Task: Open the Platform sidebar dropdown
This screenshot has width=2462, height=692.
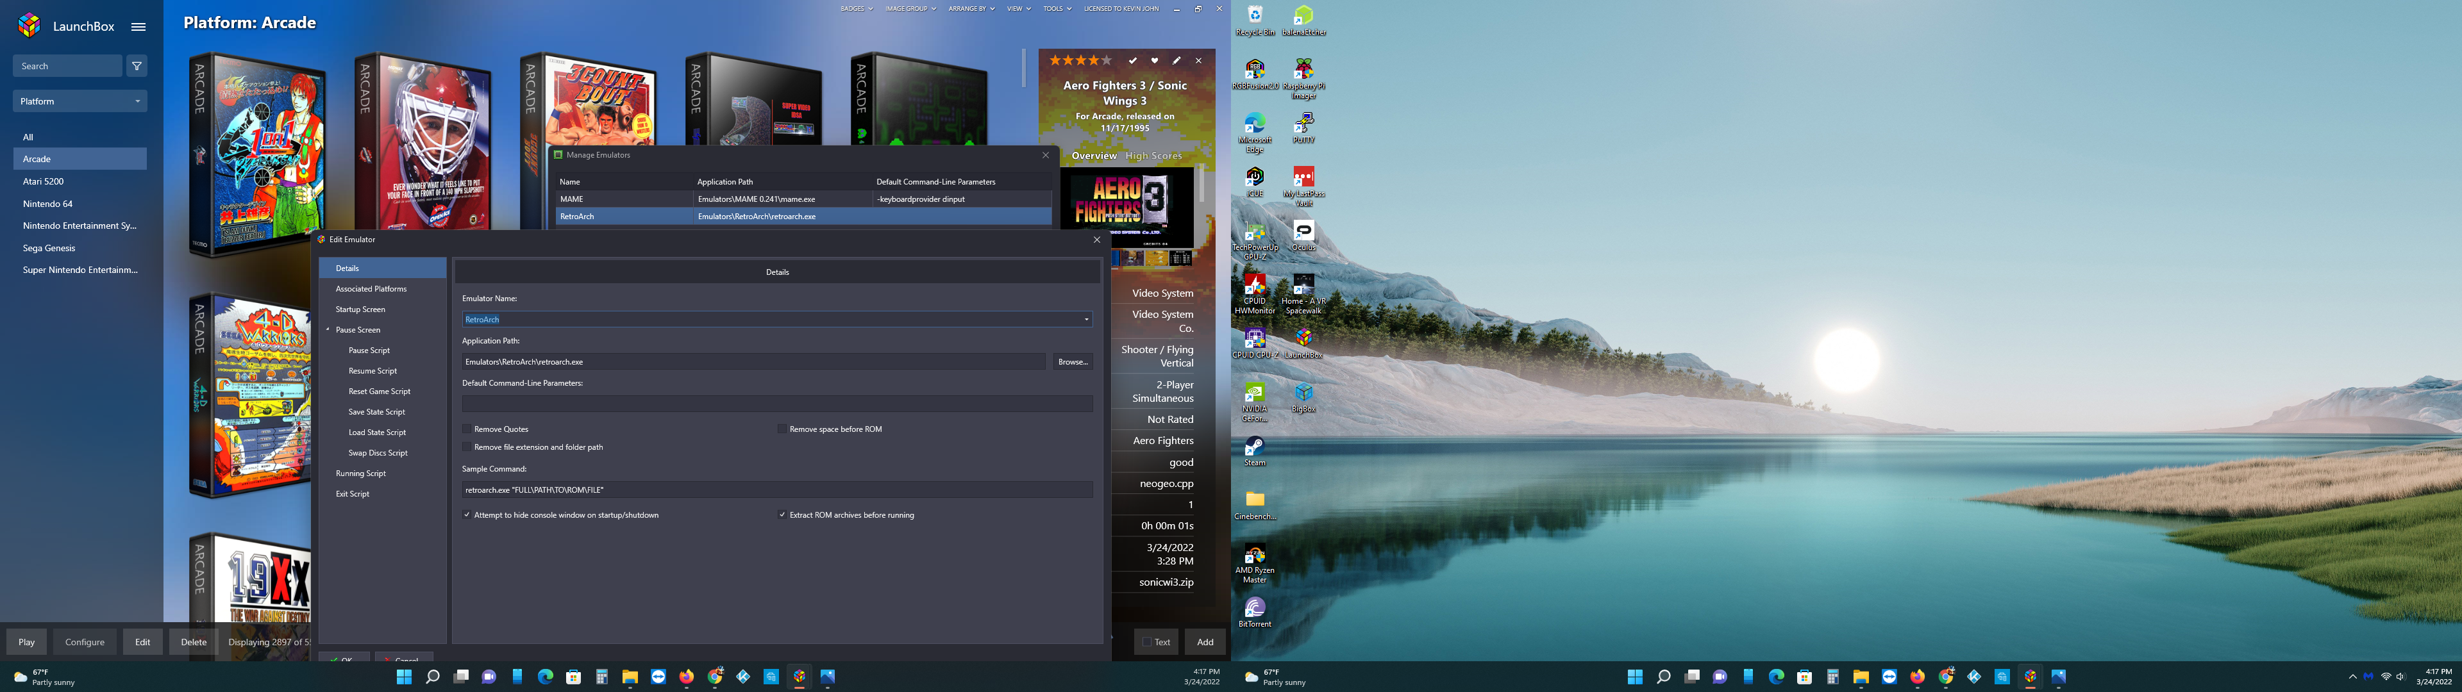Action: click(x=80, y=101)
